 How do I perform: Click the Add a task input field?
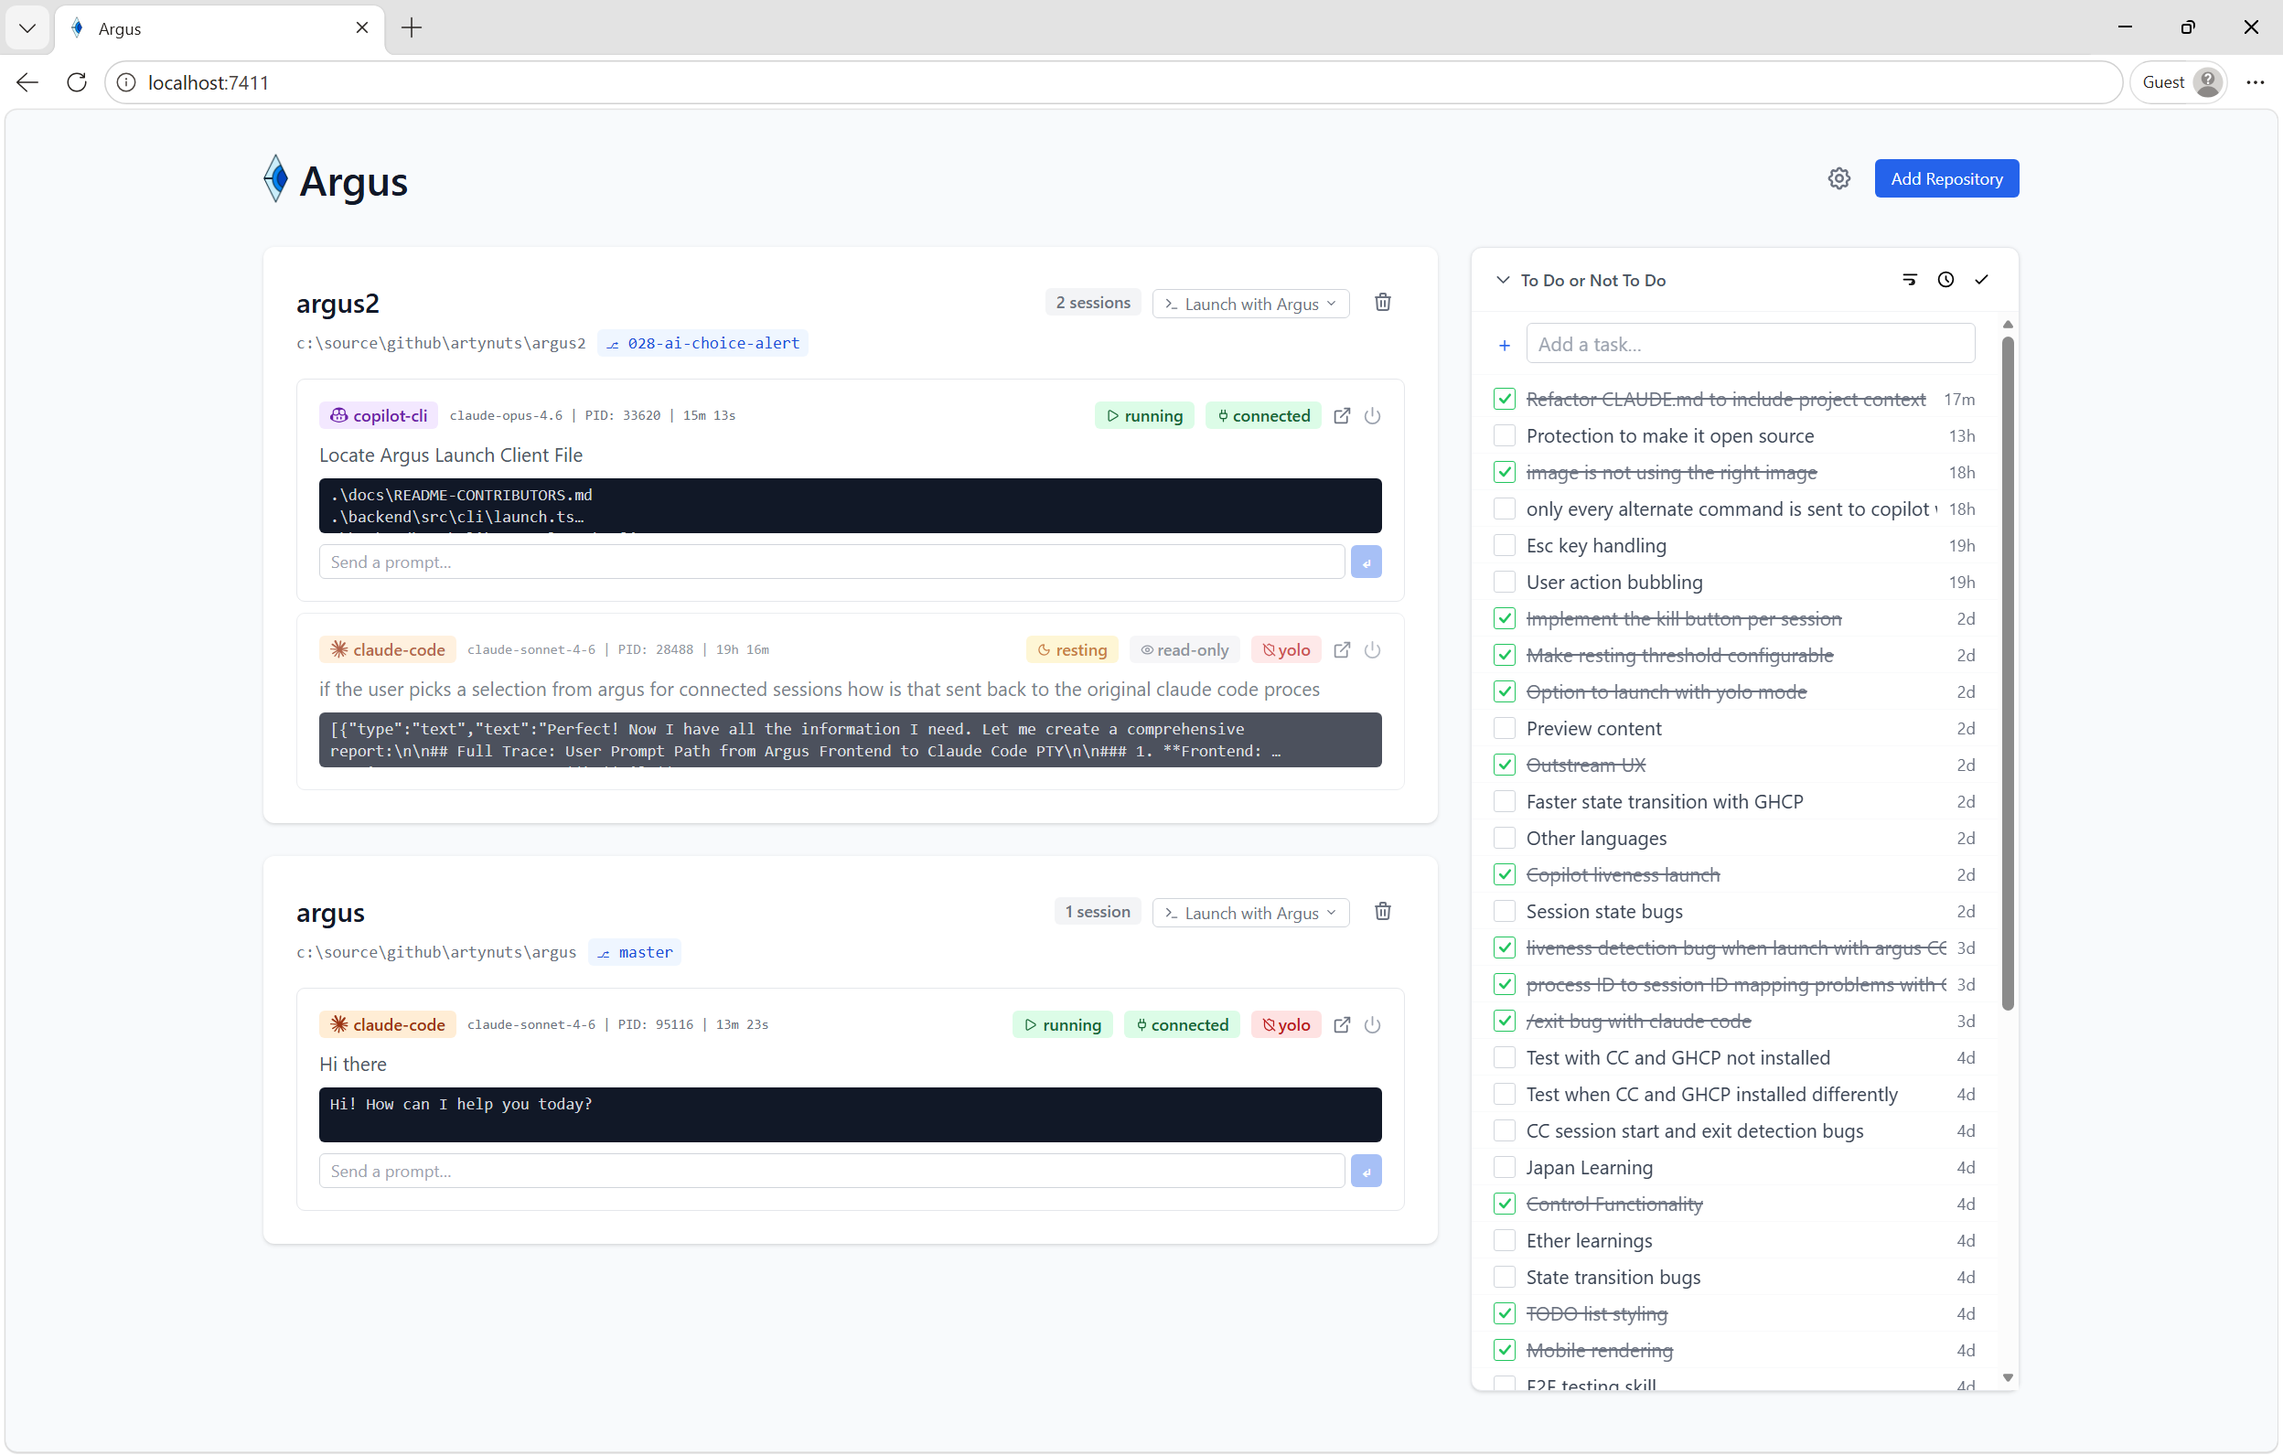[1751, 343]
